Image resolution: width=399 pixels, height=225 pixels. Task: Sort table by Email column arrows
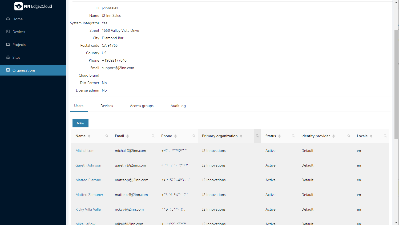coord(128,136)
